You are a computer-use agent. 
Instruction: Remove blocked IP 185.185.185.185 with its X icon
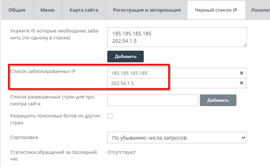pos(241,73)
